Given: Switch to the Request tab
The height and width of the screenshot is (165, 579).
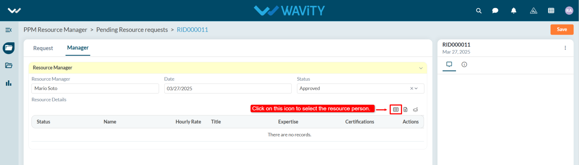Looking at the screenshot, I should tap(43, 48).
